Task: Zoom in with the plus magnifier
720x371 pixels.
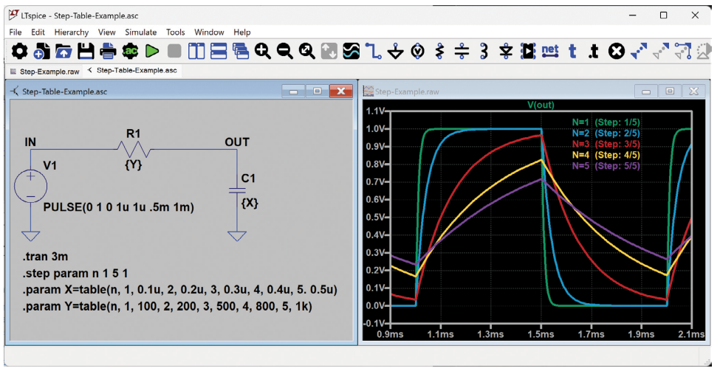Action: point(263,51)
